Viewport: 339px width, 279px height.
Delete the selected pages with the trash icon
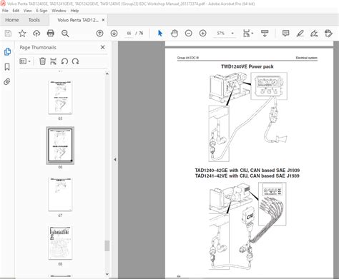click(42, 61)
